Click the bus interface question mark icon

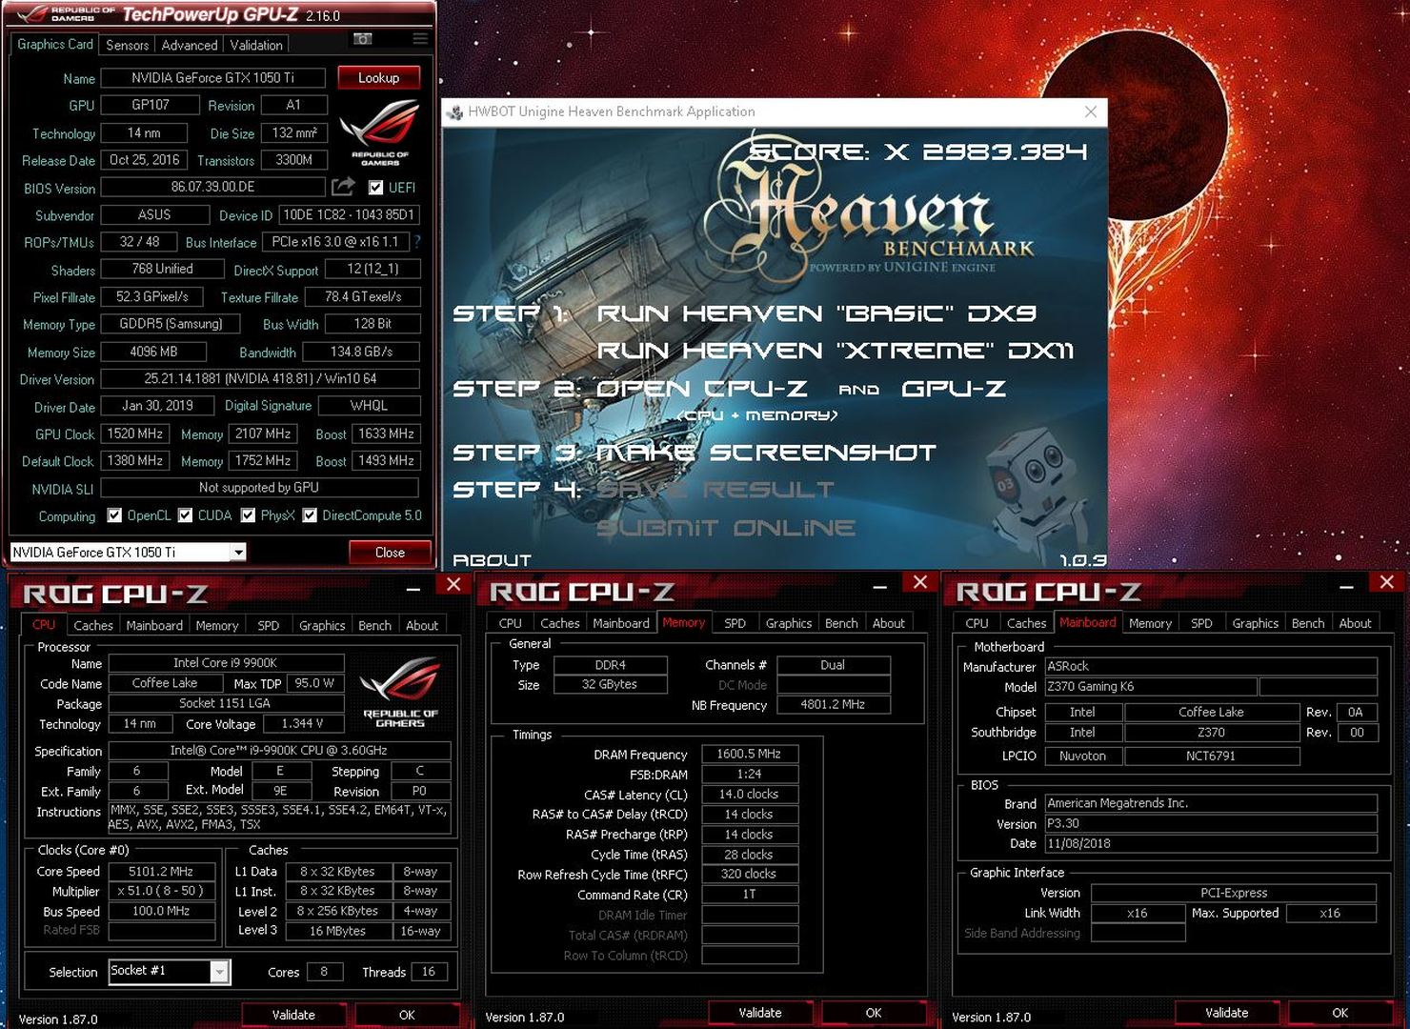(416, 242)
